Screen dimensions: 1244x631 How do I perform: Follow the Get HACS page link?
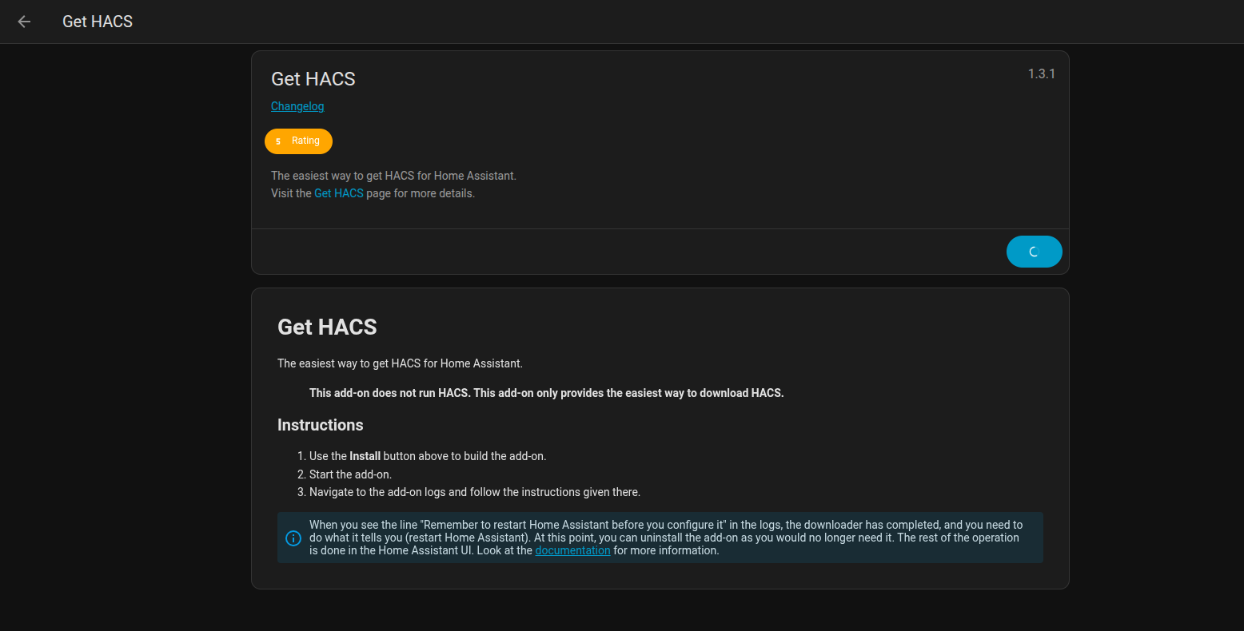pyautogui.click(x=338, y=193)
